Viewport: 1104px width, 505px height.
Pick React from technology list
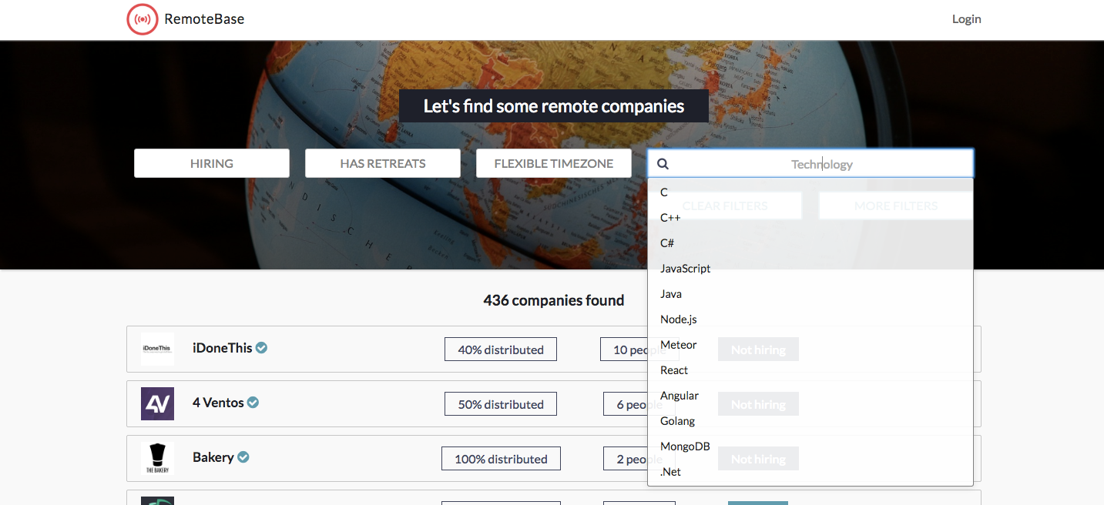pyautogui.click(x=810, y=370)
